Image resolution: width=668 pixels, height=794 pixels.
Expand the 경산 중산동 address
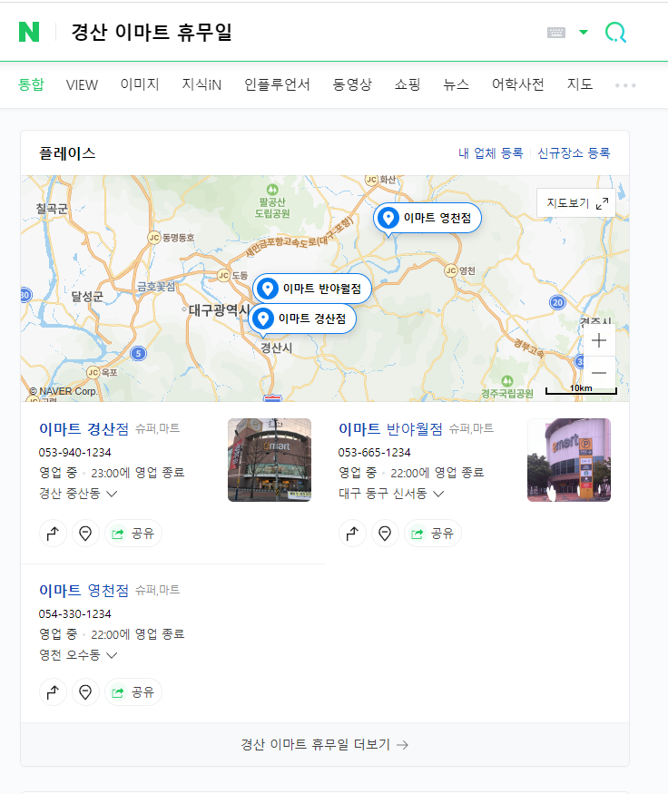(x=78, y=494)
